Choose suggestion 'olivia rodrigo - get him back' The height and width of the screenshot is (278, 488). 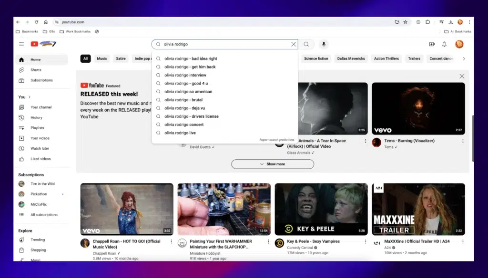click(225, 67)
